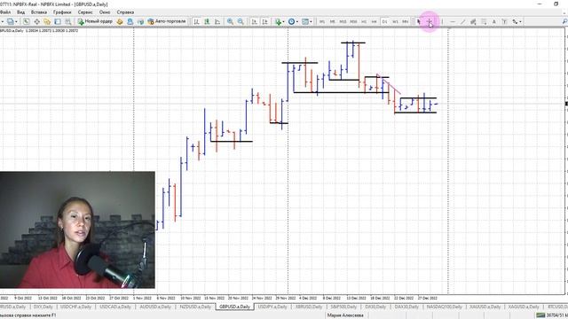Zoom out on the chart

(x=241, y=21)
